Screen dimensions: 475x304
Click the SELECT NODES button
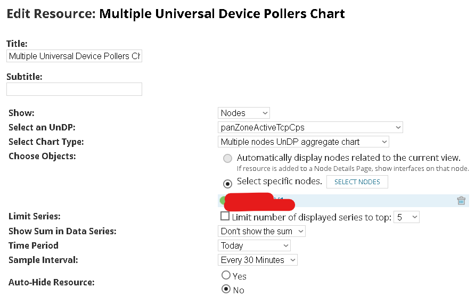tap(357, 182)
